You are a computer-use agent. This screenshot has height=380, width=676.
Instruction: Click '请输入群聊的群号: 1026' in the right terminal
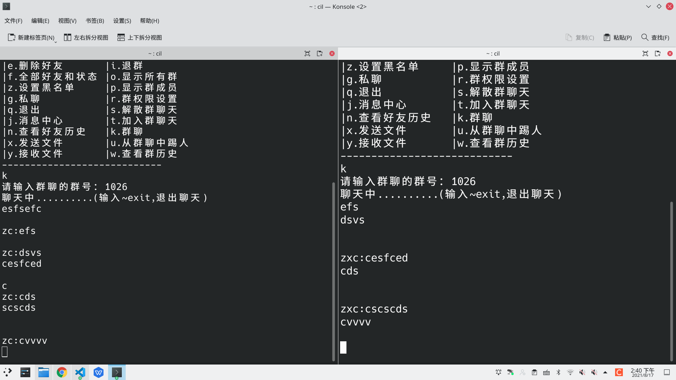click(x=408, y=182)
